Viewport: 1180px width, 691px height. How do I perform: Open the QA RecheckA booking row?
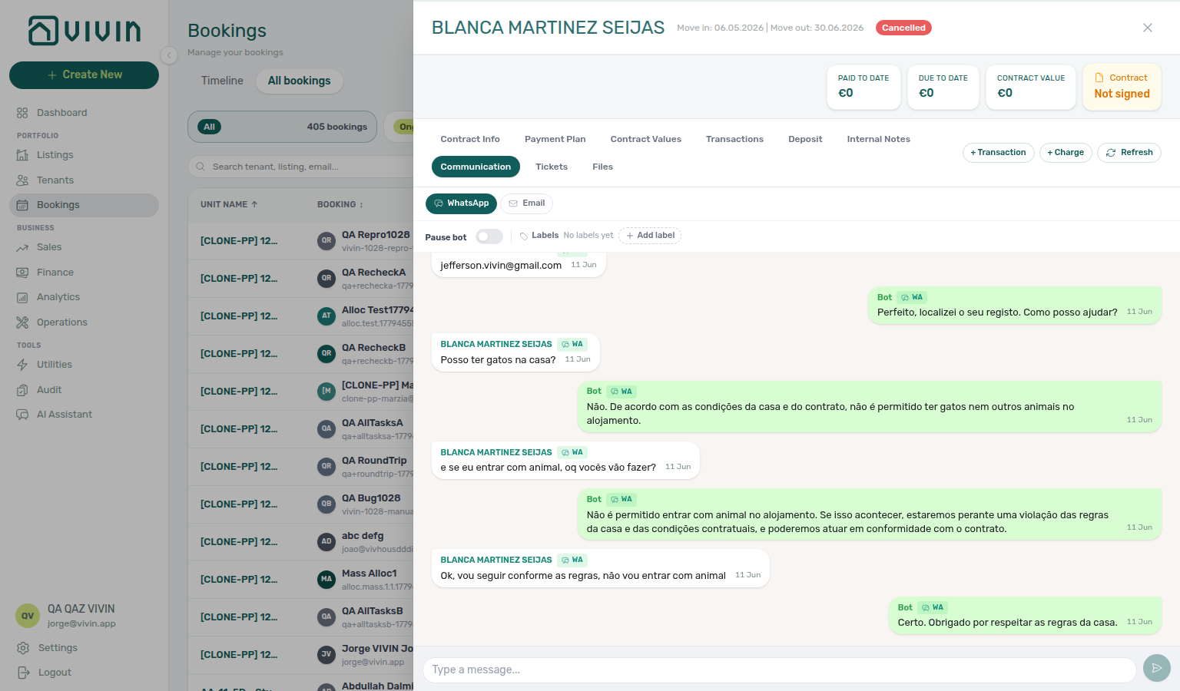pos(301,279)
